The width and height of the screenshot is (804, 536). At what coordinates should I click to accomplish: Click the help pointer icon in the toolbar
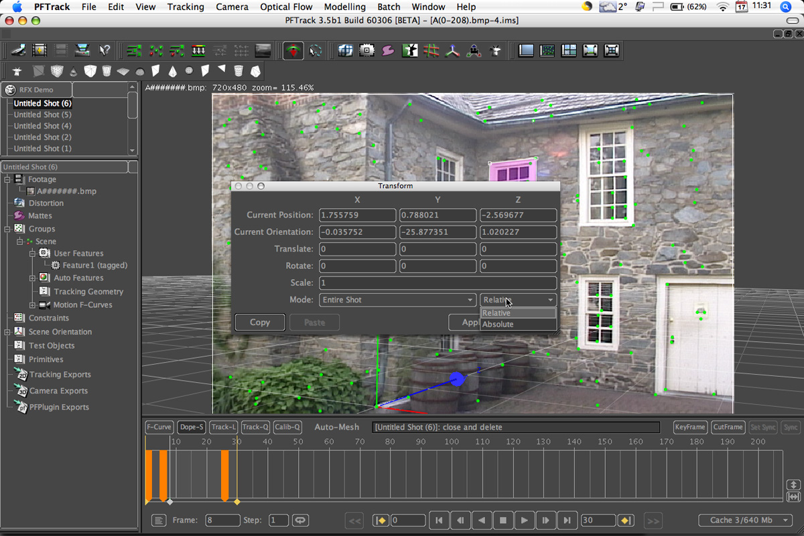click(x=105, y=50)
